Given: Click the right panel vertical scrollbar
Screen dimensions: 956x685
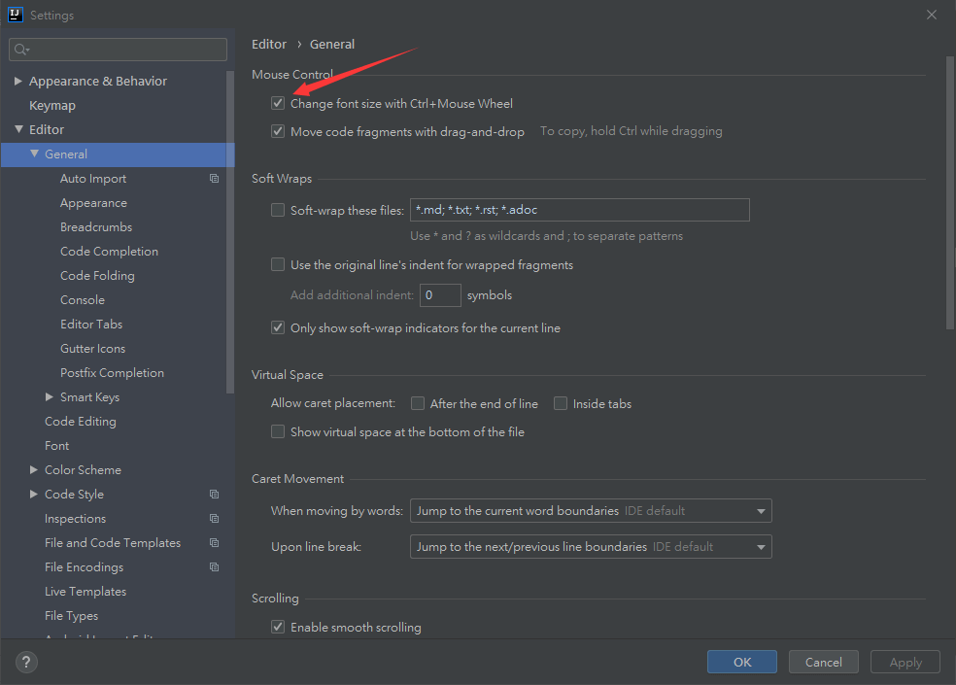Looking at the screenshot, I should tap(950, 194).
